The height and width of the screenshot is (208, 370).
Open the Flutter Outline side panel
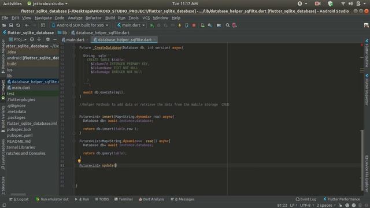[367, 54]
